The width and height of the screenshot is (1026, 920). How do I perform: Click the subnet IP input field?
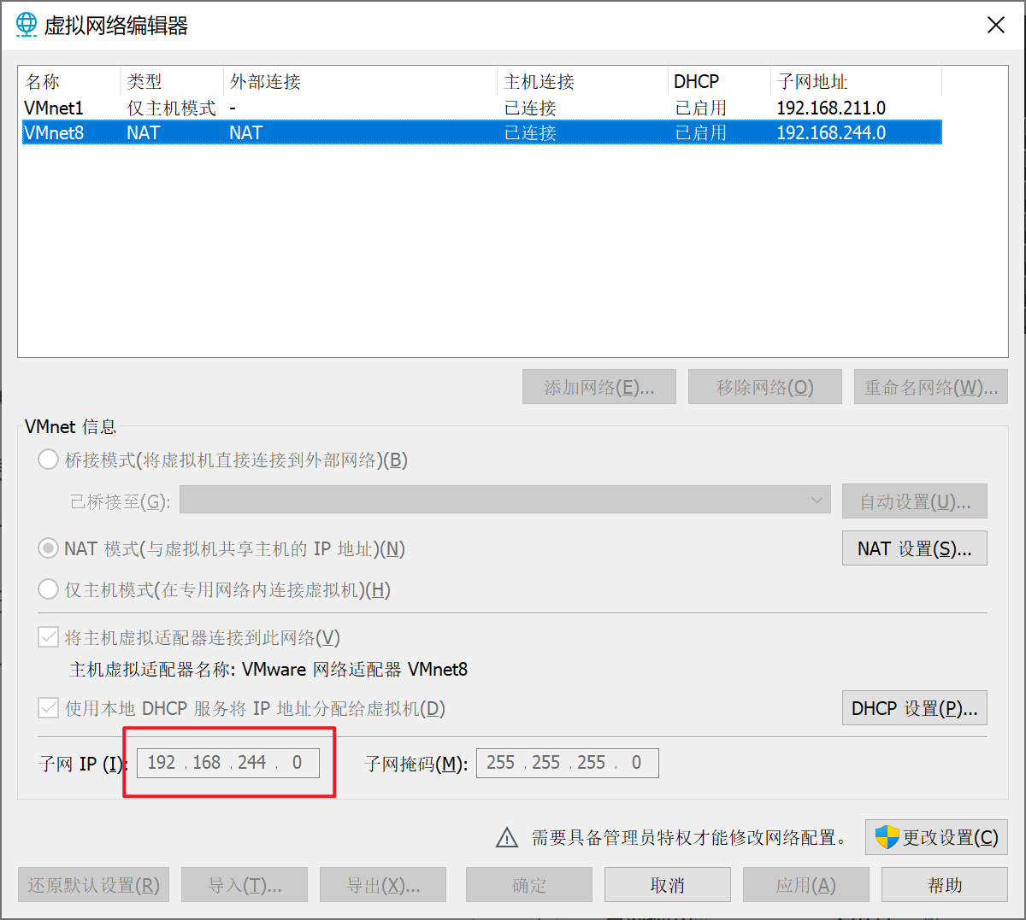(x=227, y=763)
